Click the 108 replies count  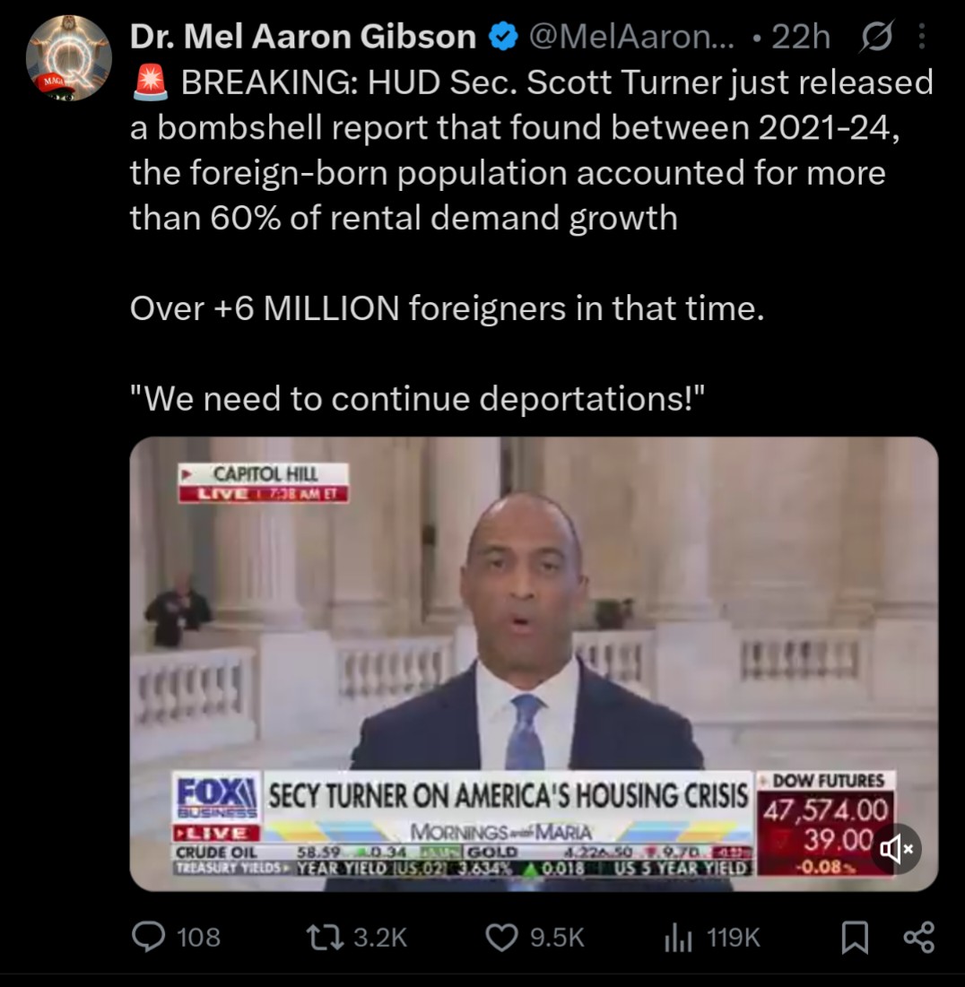[x=198, y=938]
